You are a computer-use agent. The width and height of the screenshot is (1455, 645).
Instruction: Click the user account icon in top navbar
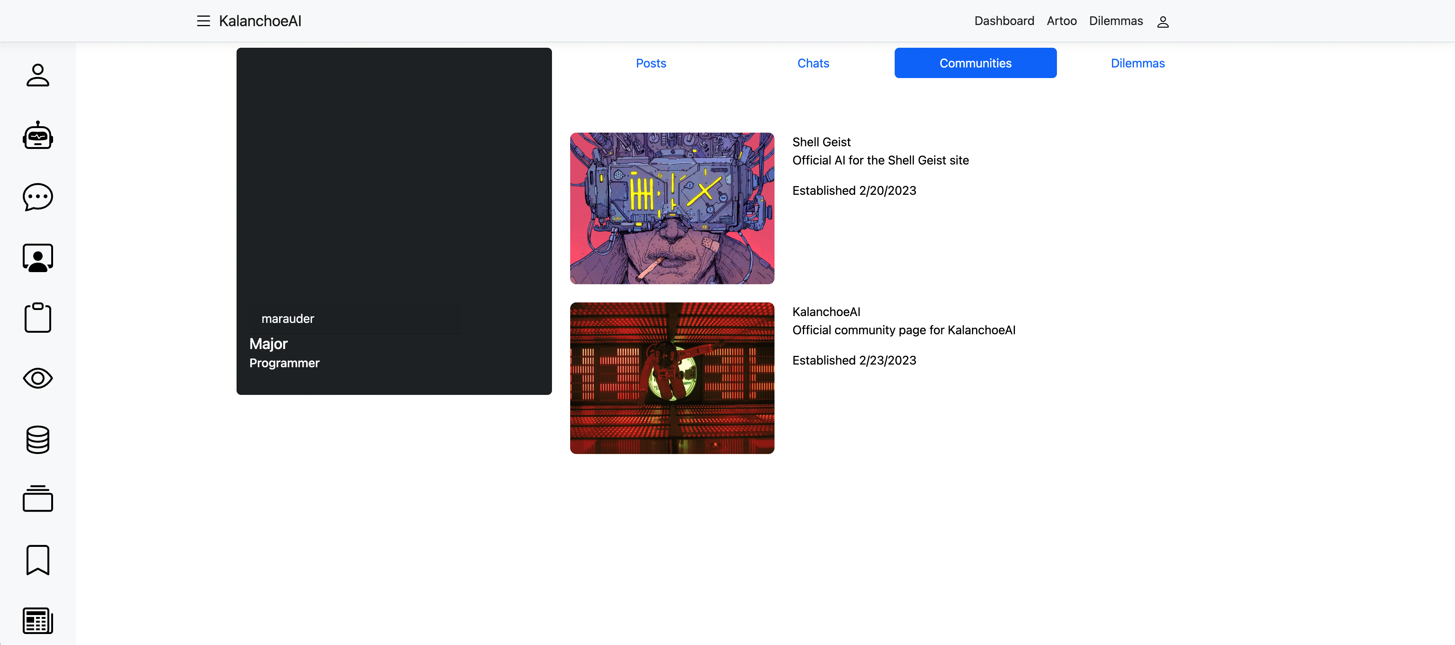point(1162,22)
